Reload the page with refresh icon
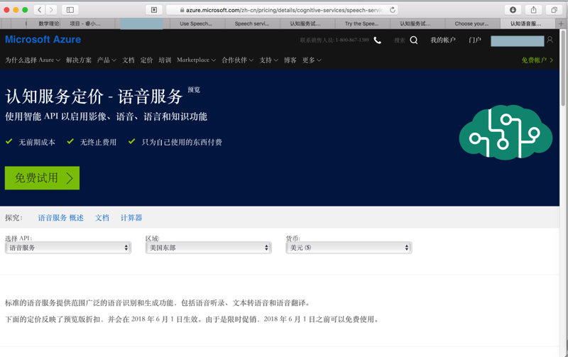This screenshot has height=357, width=568. (393, 10)
